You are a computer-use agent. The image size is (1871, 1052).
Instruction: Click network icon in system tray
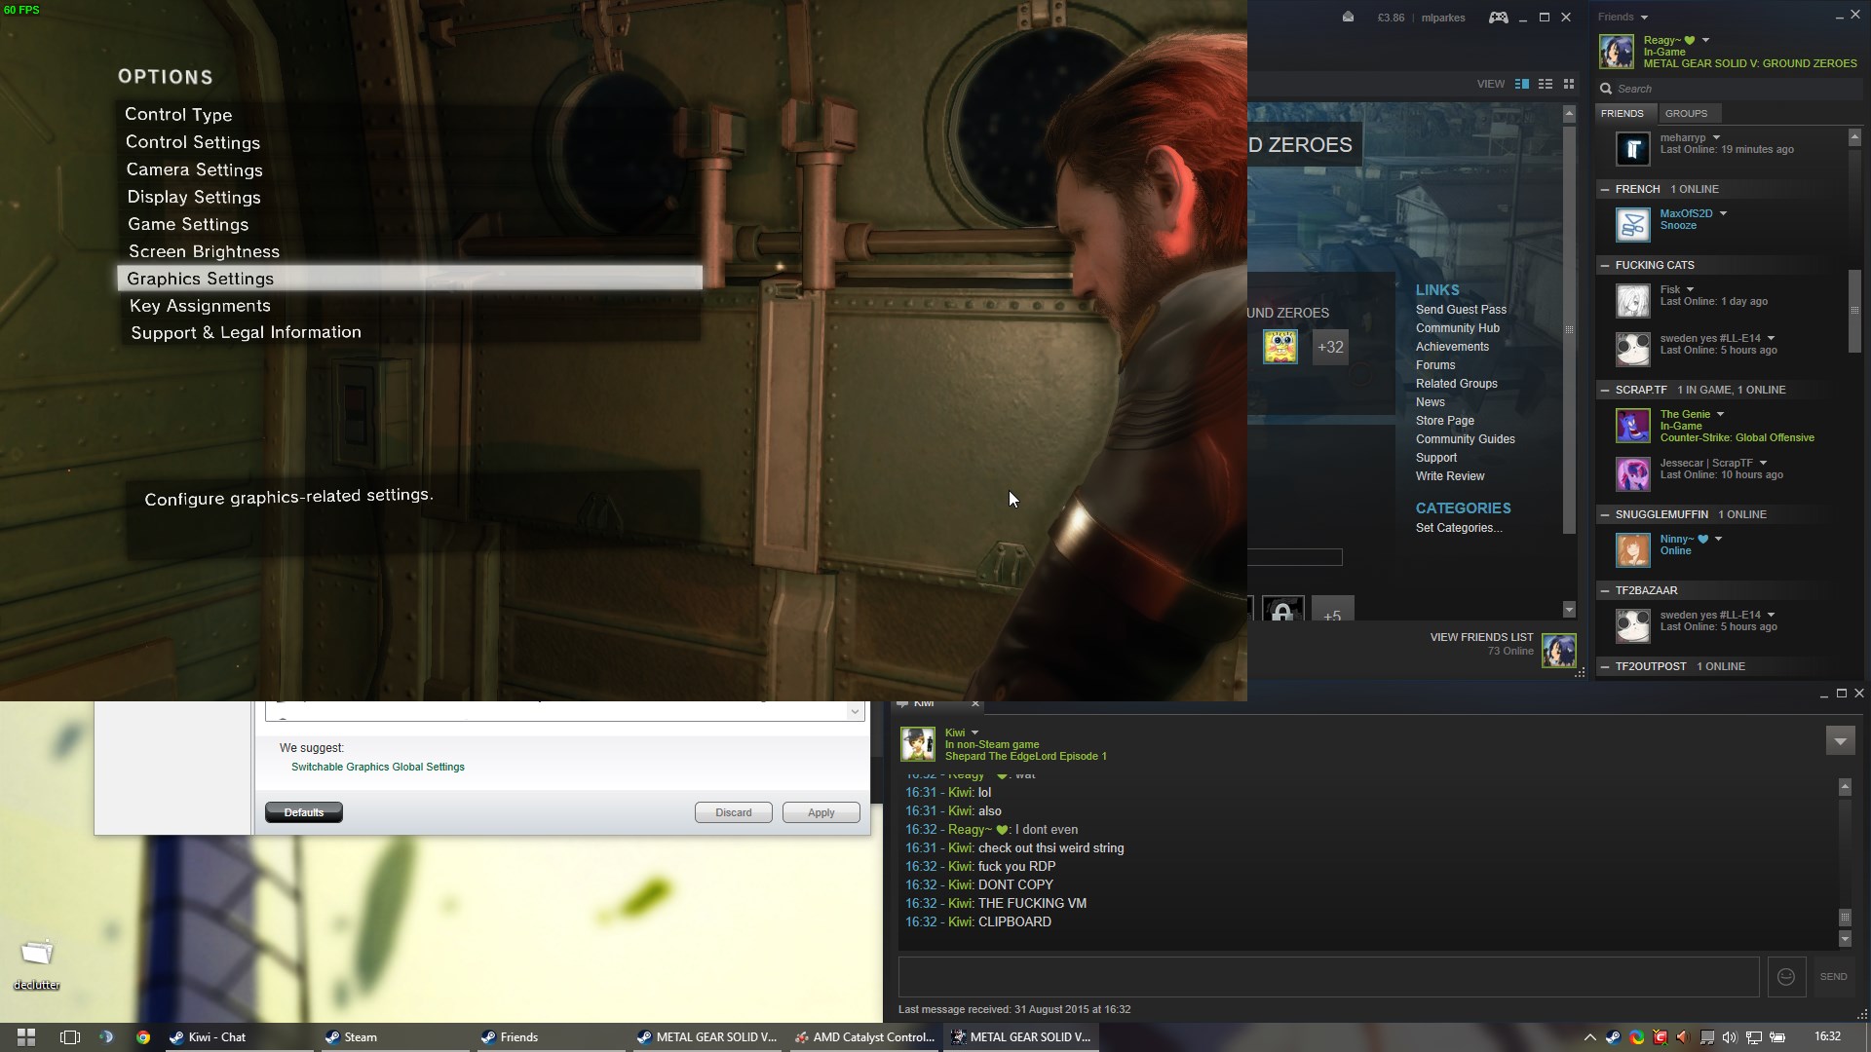1753,1037
